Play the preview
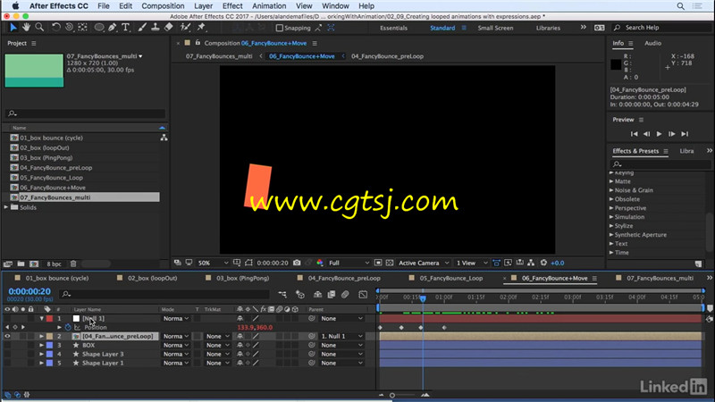 pyautogui.click(x=659, y=133)
